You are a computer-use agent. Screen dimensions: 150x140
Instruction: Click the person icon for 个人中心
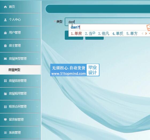click(x=5, y=20)
